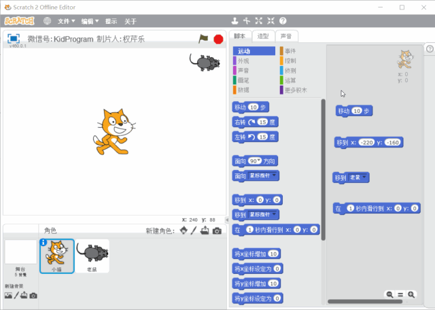Reset scripts area zoom
The height and width of the screenshot is (310, 435).
pos(400,294)
